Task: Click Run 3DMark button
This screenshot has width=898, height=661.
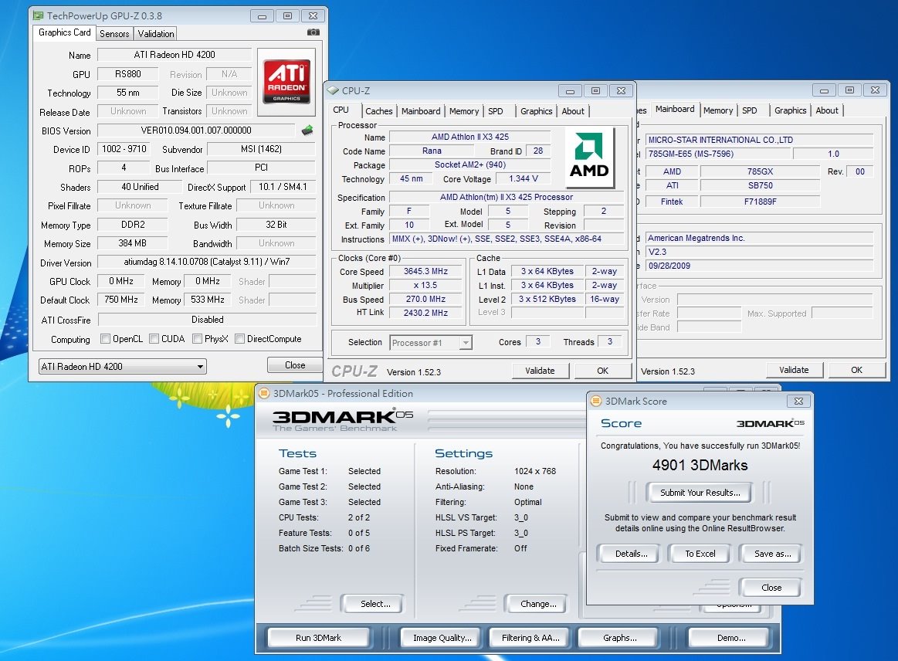Action: (318, 638)
